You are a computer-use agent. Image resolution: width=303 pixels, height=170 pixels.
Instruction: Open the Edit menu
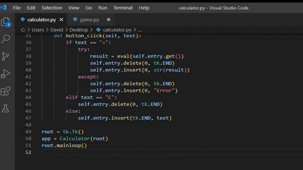click(31, 8)
